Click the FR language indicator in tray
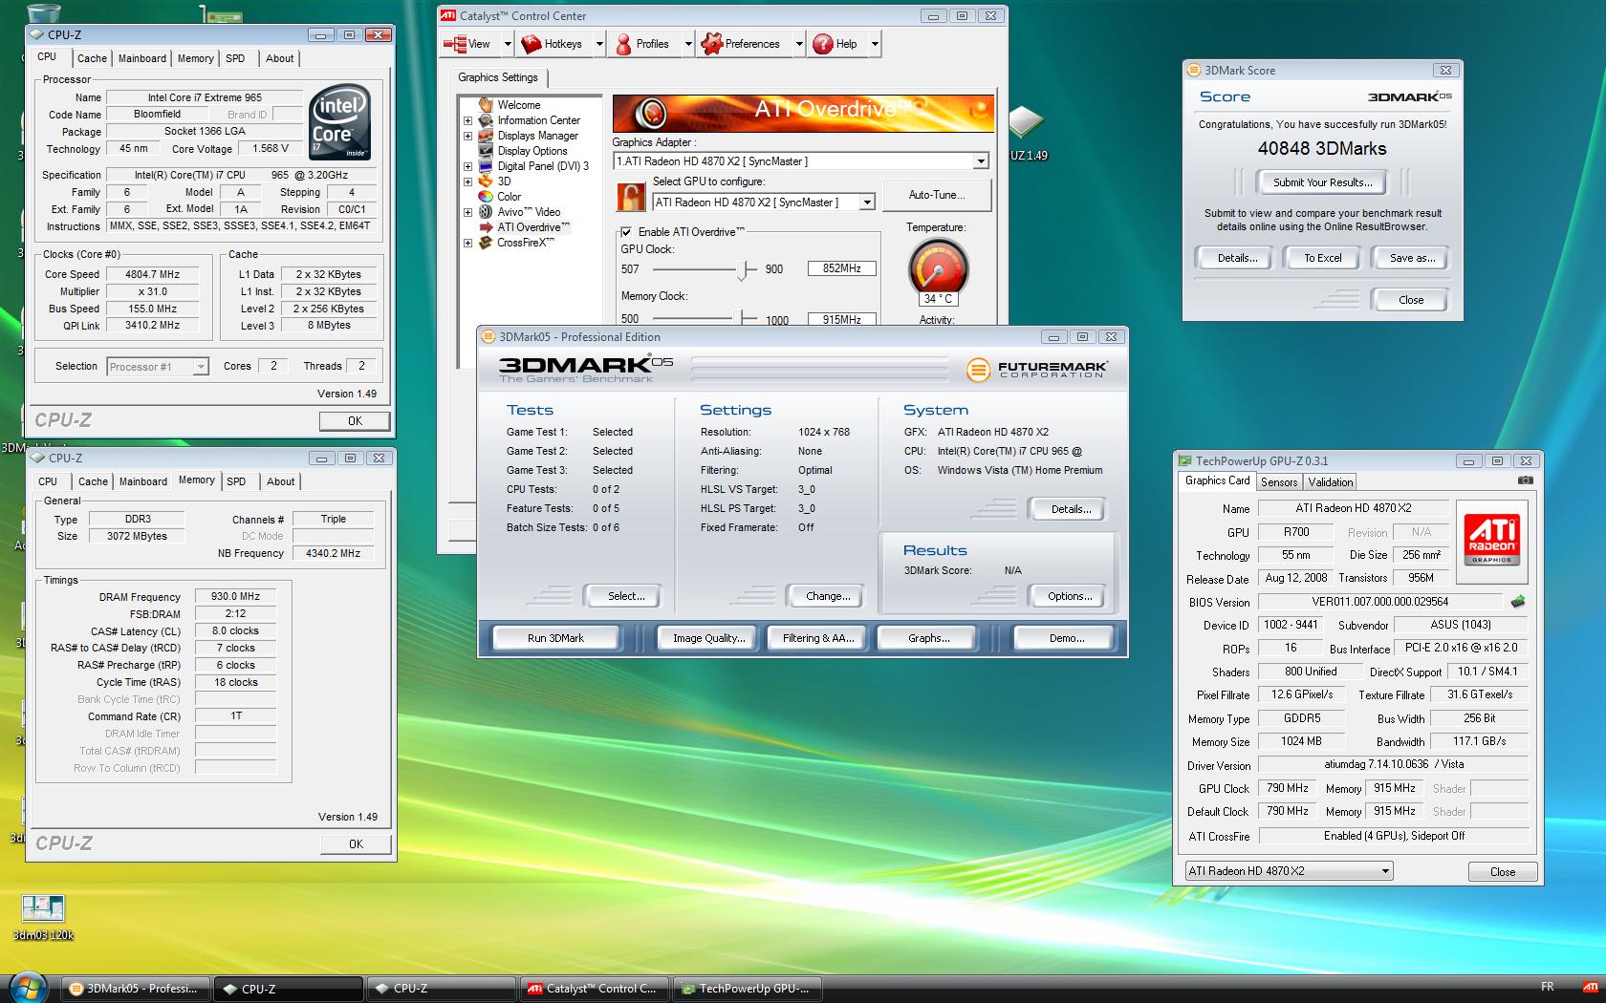The height and width of the screenshot is (1003, 1606). [x=1548, y=987]
